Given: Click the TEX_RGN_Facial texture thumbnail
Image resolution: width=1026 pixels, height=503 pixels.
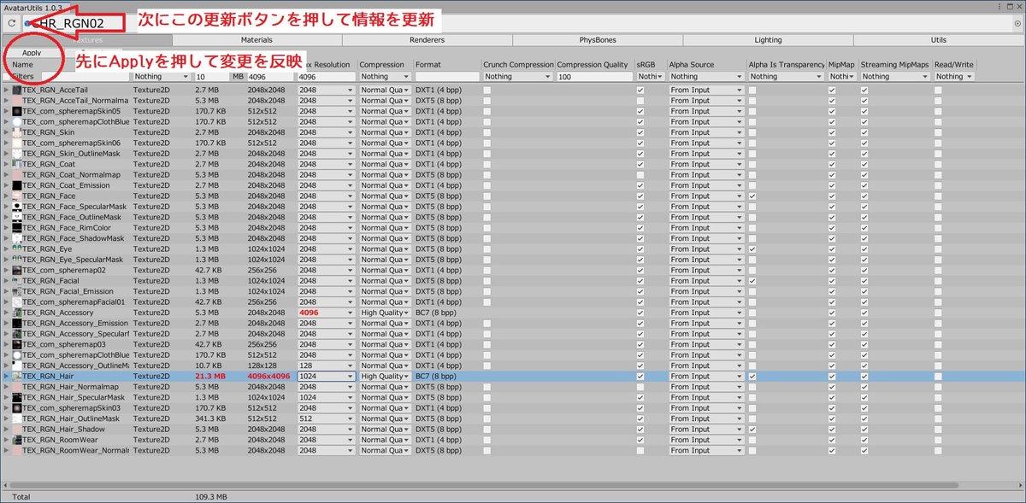Looking at the screenshot, I should point(16,281).
